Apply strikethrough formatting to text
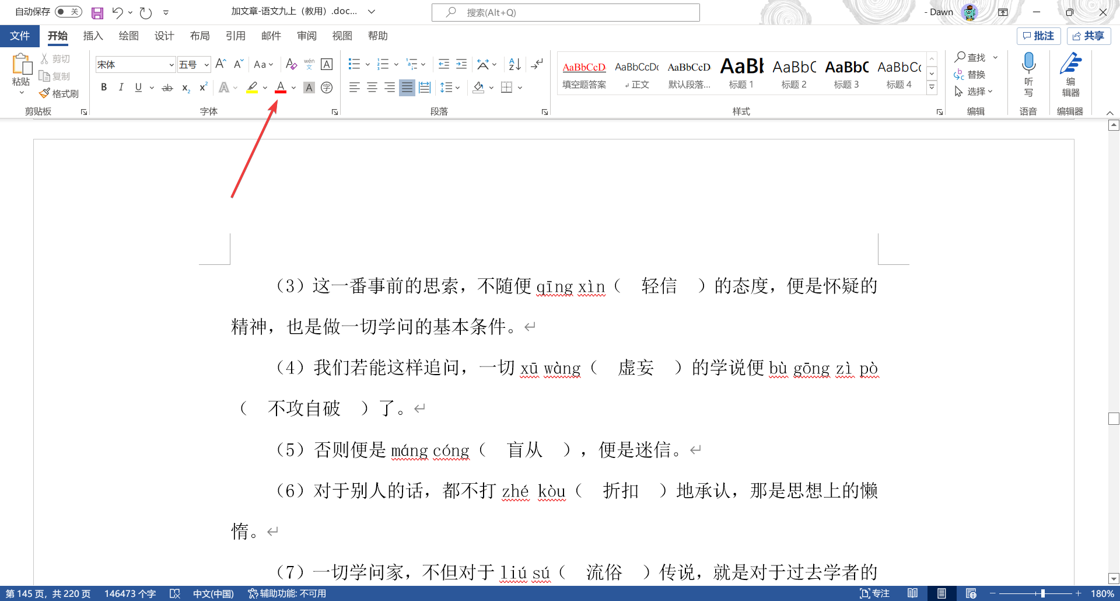This screenshot has height=601, width=1120. [167, 88]
